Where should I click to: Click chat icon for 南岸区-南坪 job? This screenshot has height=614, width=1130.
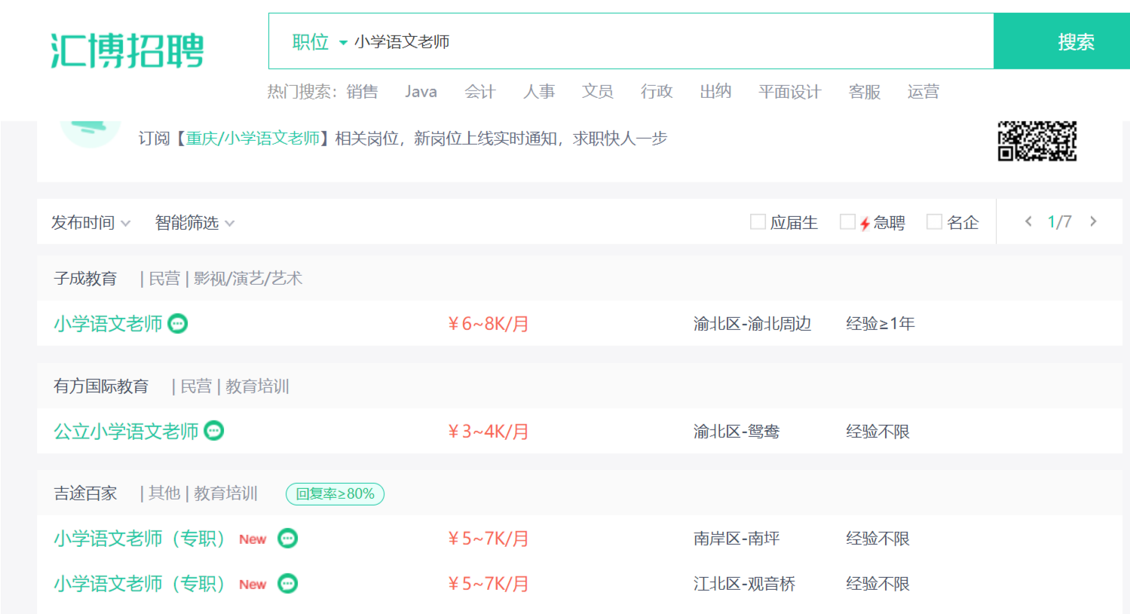tap(288, 539)
